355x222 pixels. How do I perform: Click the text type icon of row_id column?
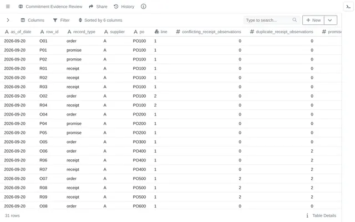[x=42, y=32]
